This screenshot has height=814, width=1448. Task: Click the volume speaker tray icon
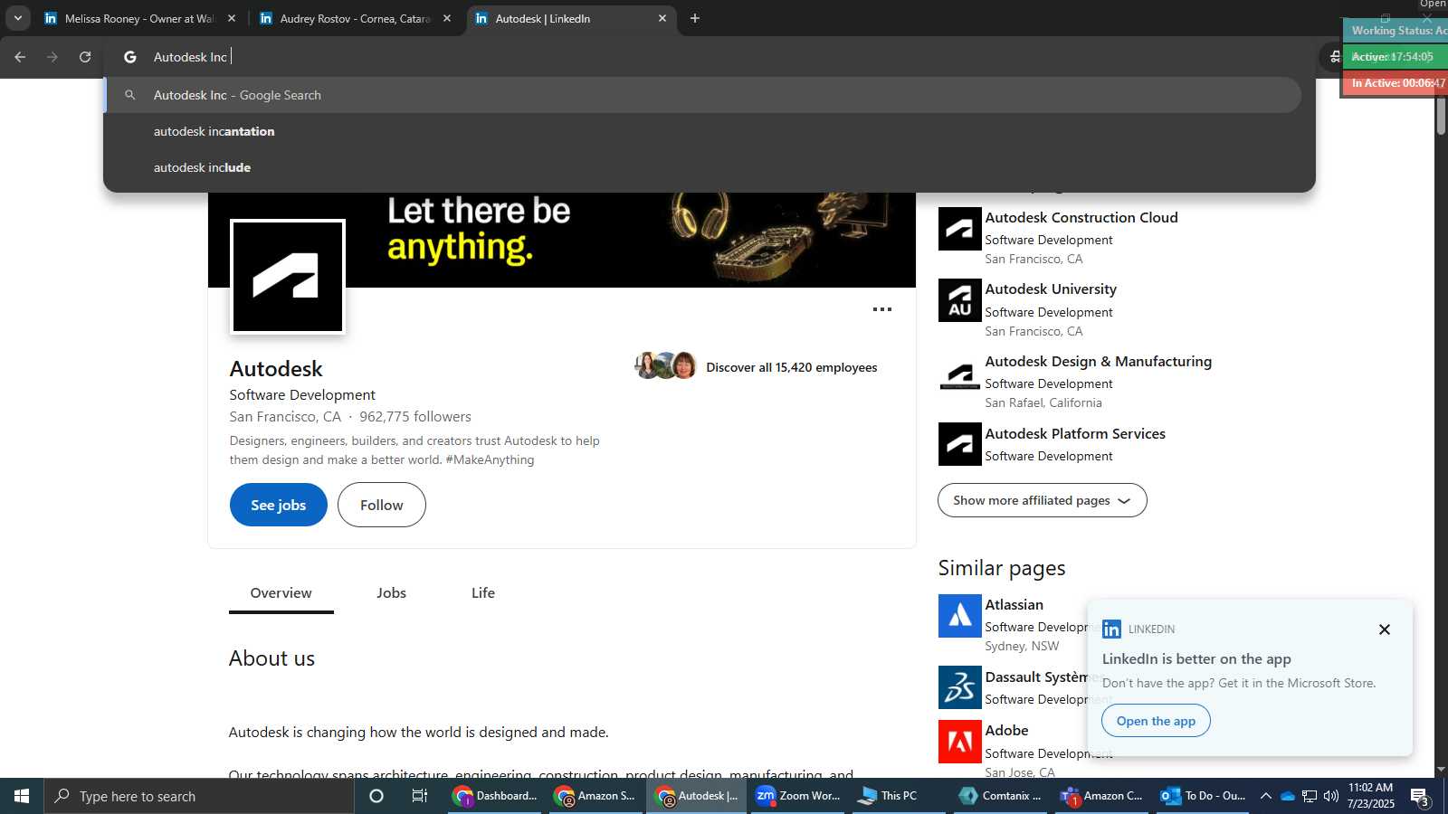pyautogui.click(x=1331, y=796)
